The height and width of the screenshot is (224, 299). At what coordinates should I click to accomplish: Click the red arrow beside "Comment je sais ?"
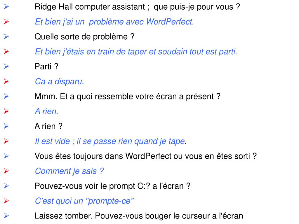(x=6, y=171)
